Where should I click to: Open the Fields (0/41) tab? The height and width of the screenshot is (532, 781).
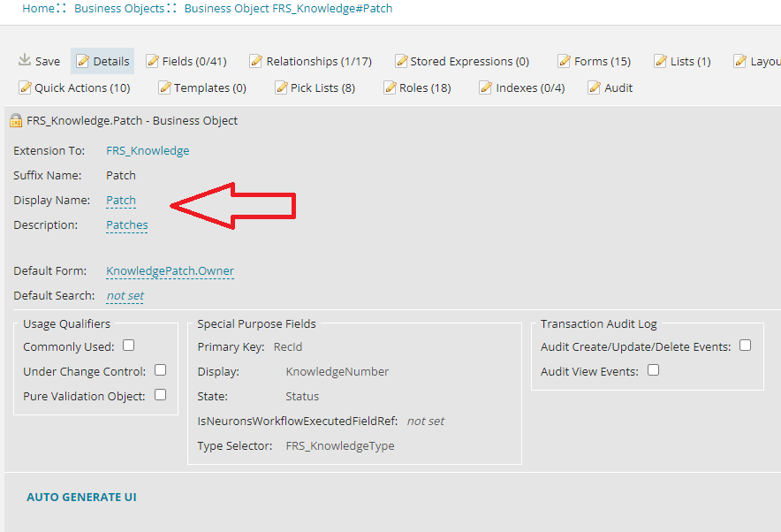(x=186, y=61)
